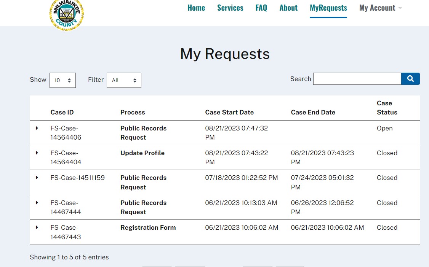This screenshot has width=429, height=267.
Task: Click start date 08/21/2023 07:47:32 PM
Action: coord(236,133)
